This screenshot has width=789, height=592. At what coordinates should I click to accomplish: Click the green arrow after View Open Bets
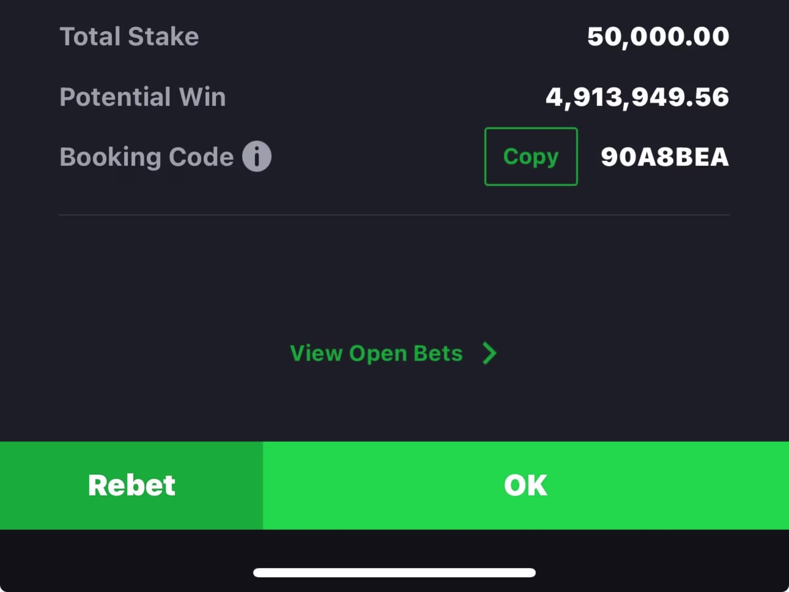click(x=490, y=353)
